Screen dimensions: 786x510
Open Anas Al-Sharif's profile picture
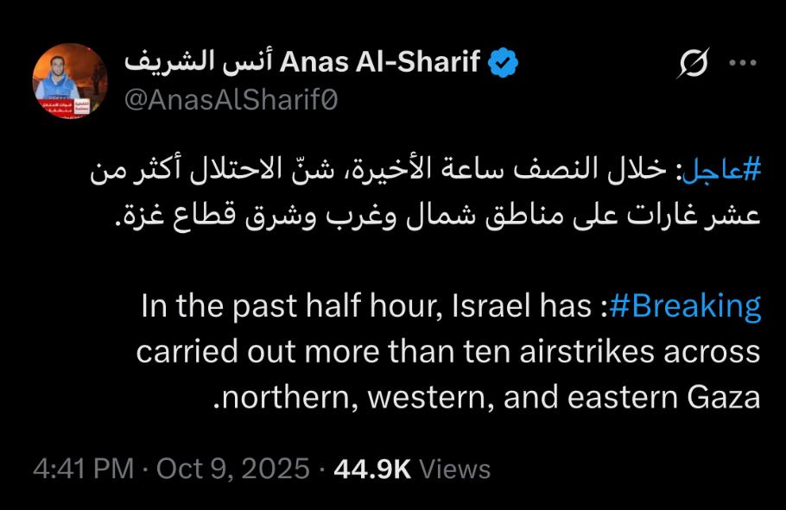(x=70, y=82)
